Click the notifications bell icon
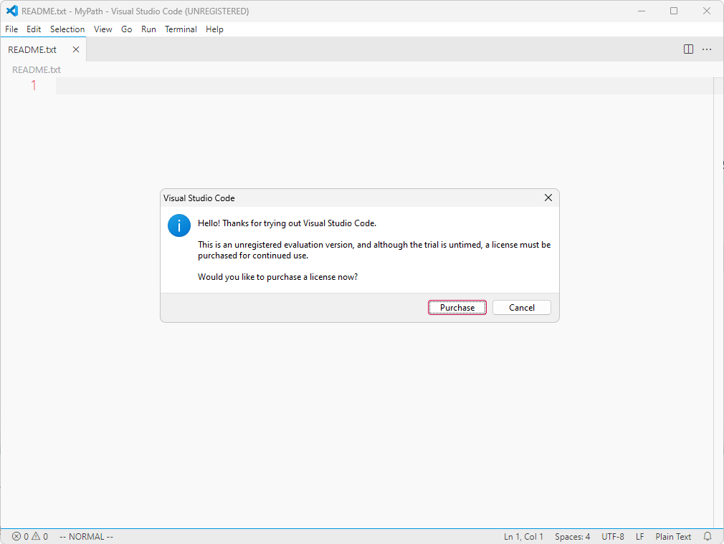 pos(708,536)
